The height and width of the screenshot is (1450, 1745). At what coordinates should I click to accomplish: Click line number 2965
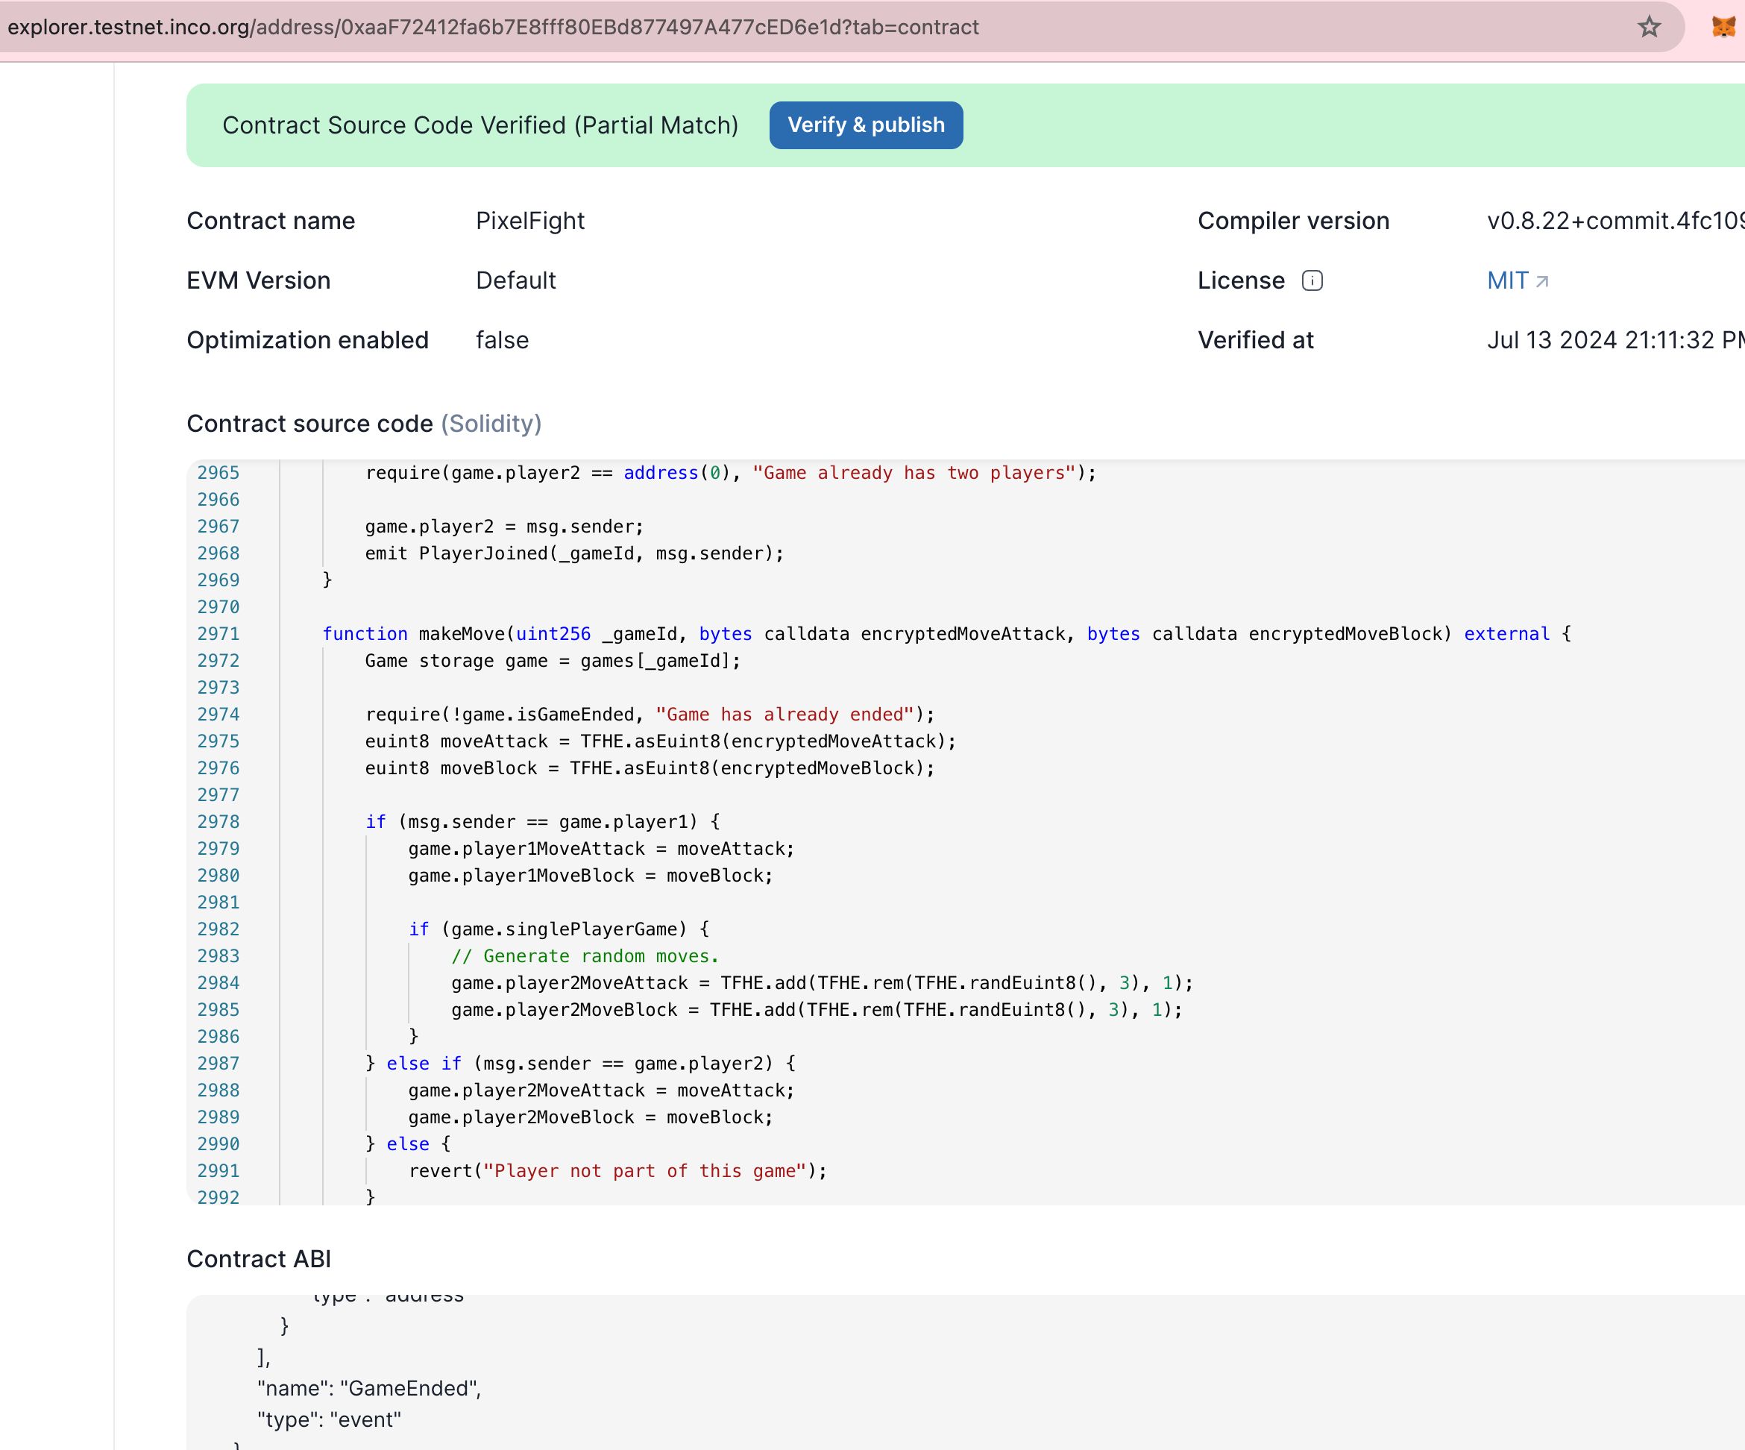point(218,473)
